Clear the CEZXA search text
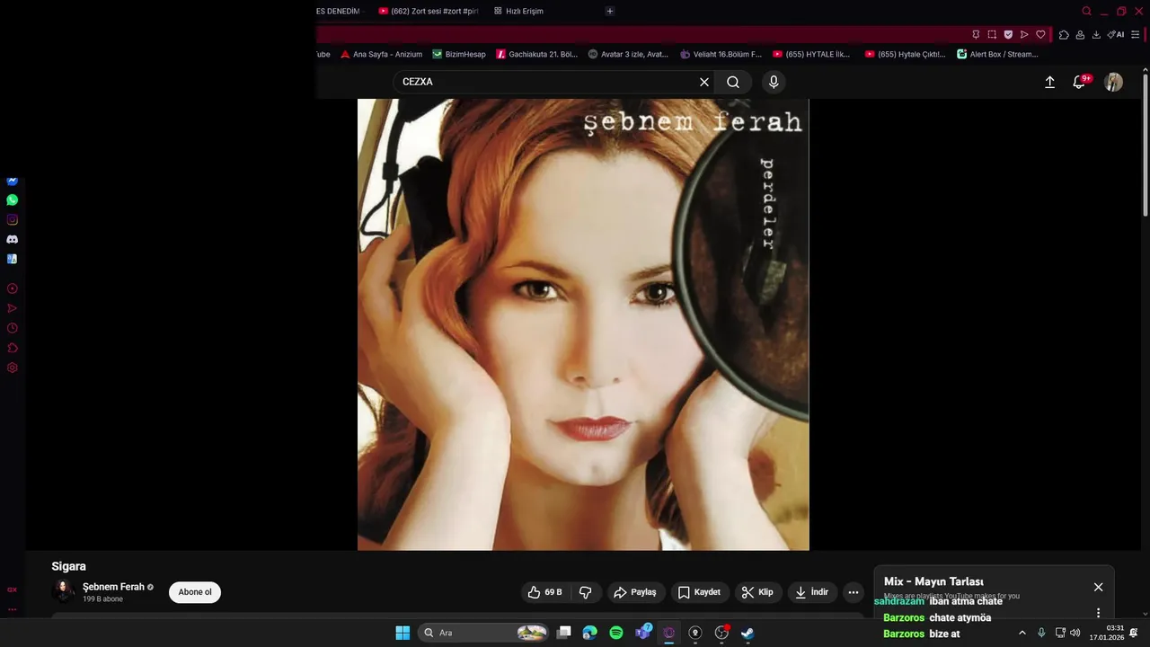Screen dimensions: 1150x647 click(x=704, y=82)
